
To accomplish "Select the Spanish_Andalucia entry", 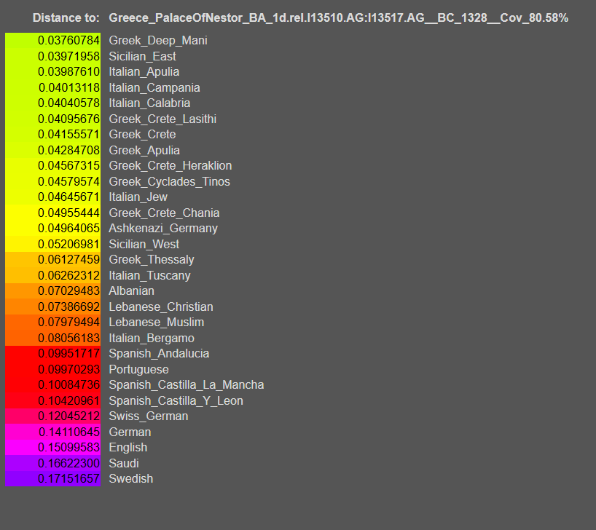I will tap(159, 353).
